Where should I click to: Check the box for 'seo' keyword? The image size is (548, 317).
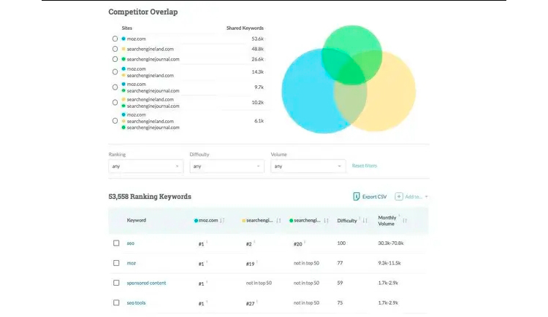coord(116,243)
